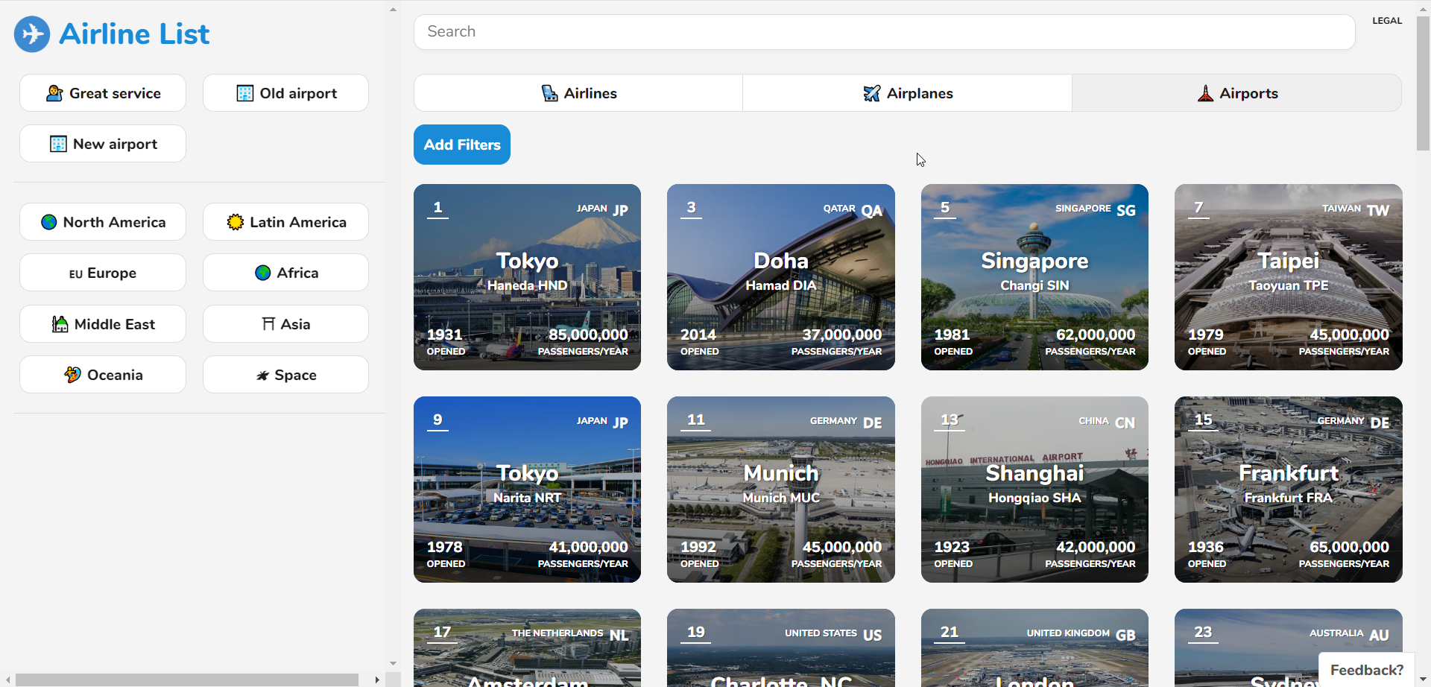This screenshot has height=687, width=1431.
Task: Click the sidebar scroll right arrow
Action: (x=377, y=680)
